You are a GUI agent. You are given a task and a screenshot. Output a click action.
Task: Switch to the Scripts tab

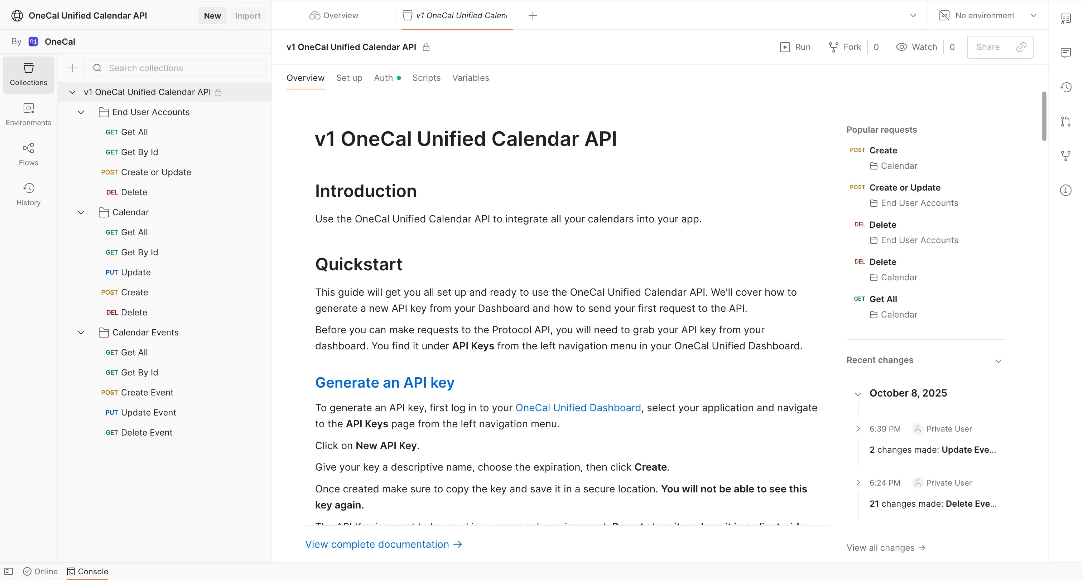[x=426, y=78]
